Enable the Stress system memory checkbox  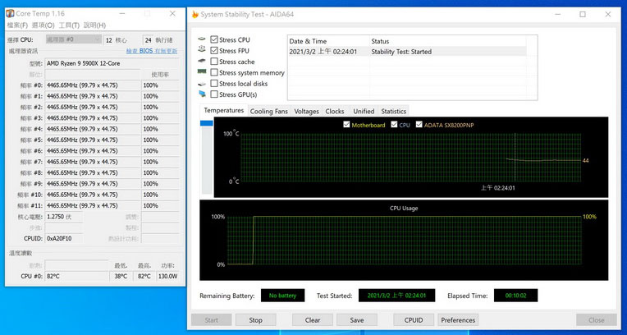pyautogui.click(x=214, y=72)
